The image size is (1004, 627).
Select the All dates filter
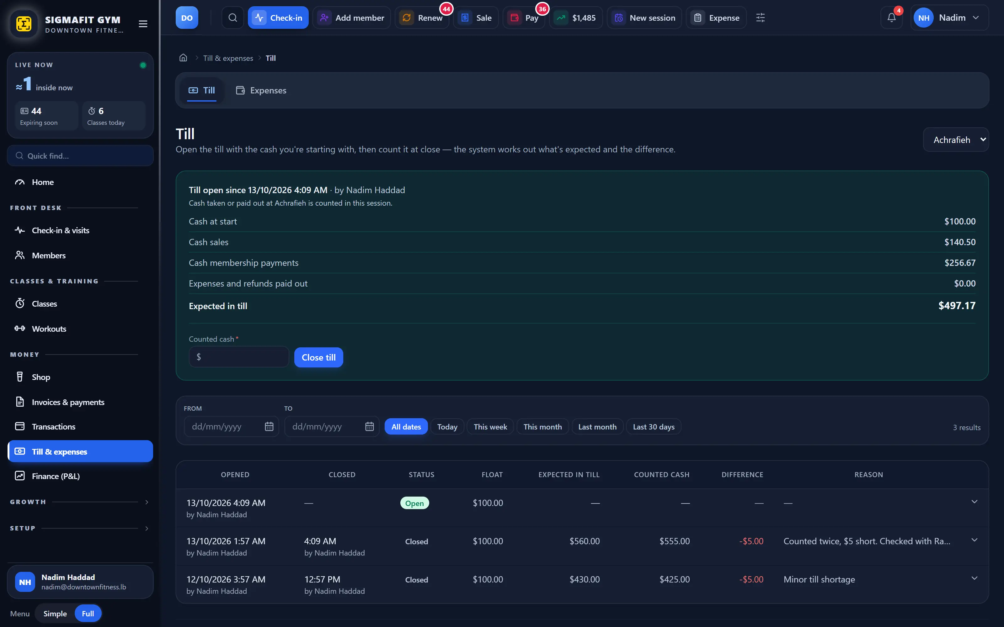[x=406, y=427]
